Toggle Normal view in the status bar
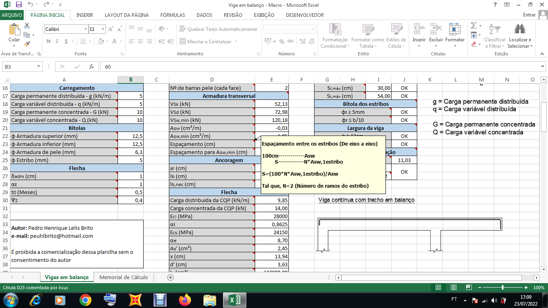548x308 pixels. 439,288
